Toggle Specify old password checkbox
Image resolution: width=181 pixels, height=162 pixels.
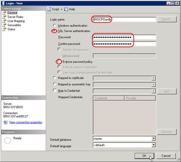coord(59,50)
